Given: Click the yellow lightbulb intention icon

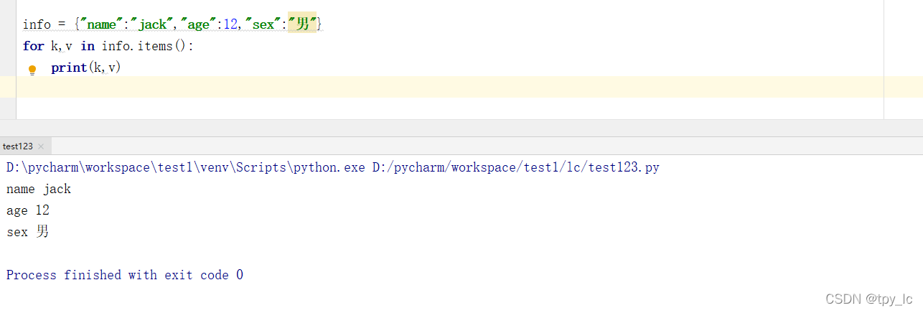Looking at the screenshot, I should (x=32, y=70).
